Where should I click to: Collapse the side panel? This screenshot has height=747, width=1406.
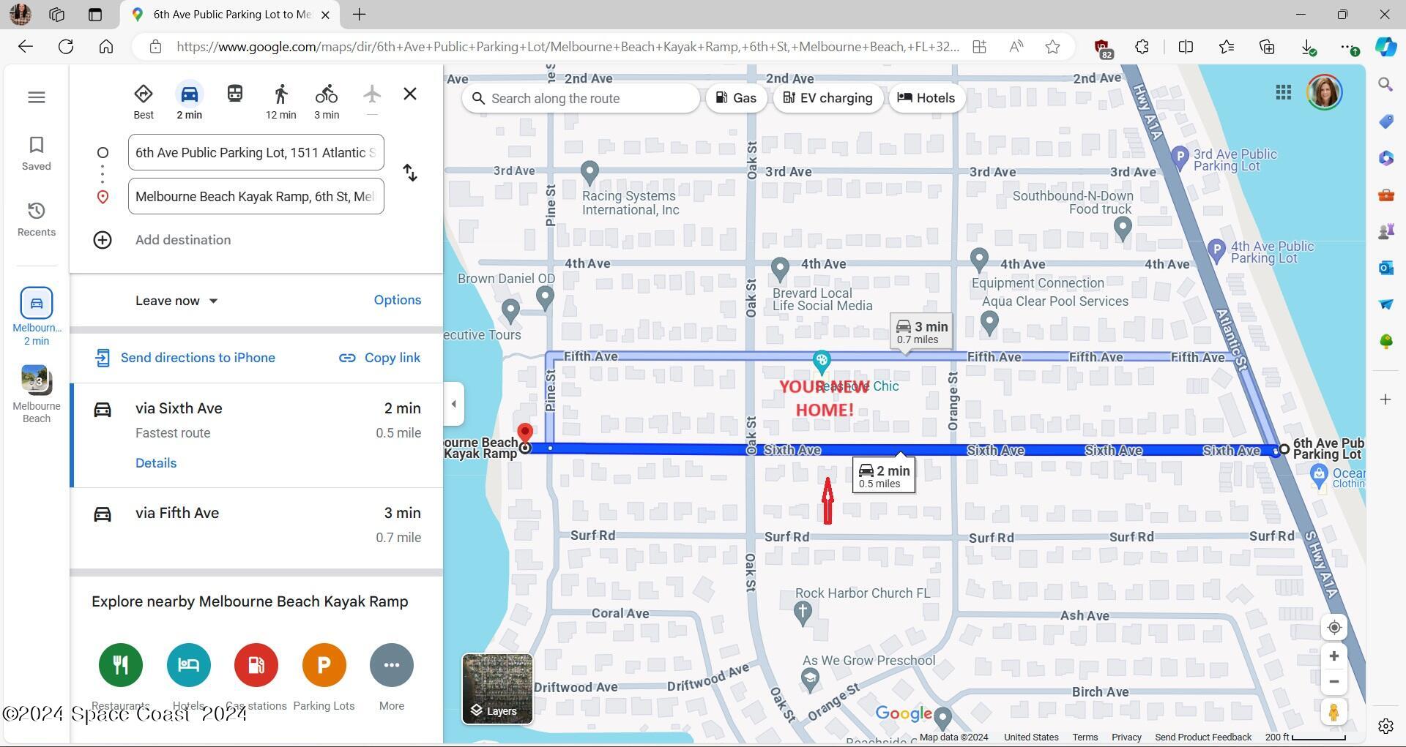(453, 404)
